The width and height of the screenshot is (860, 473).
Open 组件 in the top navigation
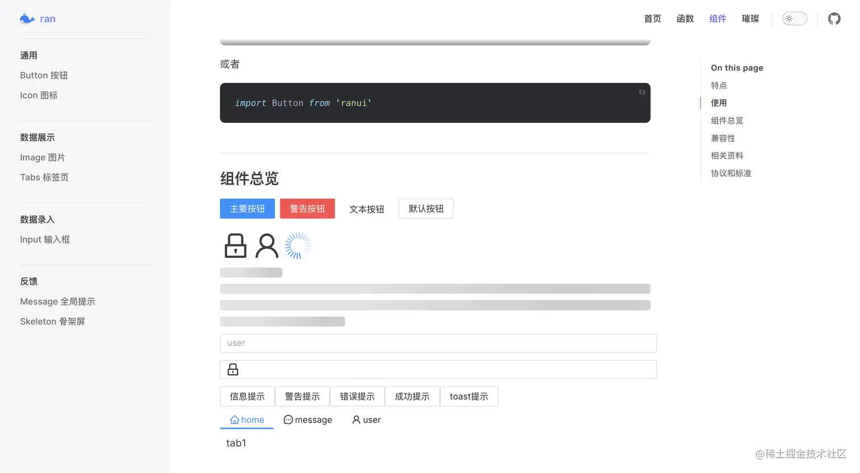[x=718, y=19]
